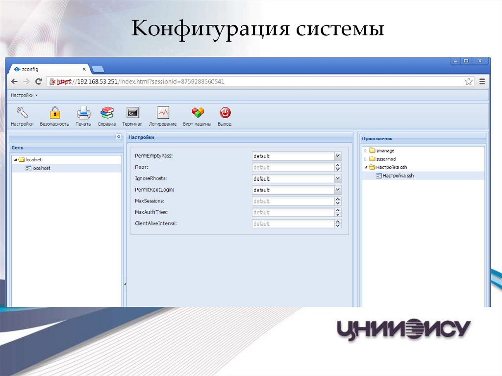Image resolution: width=502 pixels, height=376 pixels.
Task: Click the Печать printer icon
Action: click(83, 113)
